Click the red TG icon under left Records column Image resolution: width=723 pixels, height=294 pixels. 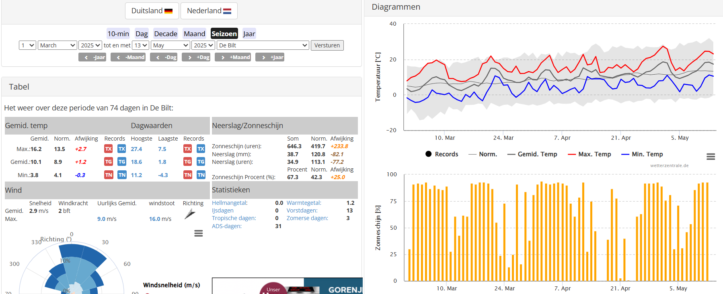tap(109, 162)
